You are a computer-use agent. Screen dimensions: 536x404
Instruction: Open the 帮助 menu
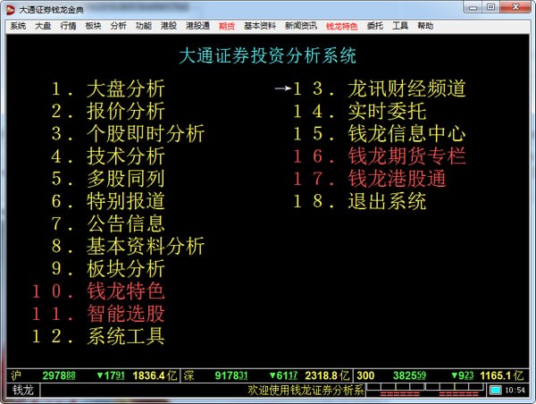(x=425, y=26)
